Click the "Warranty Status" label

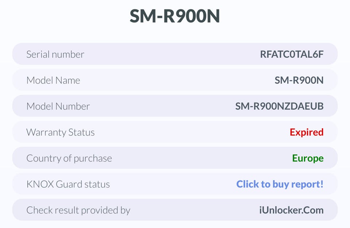[x=61, y=132]
